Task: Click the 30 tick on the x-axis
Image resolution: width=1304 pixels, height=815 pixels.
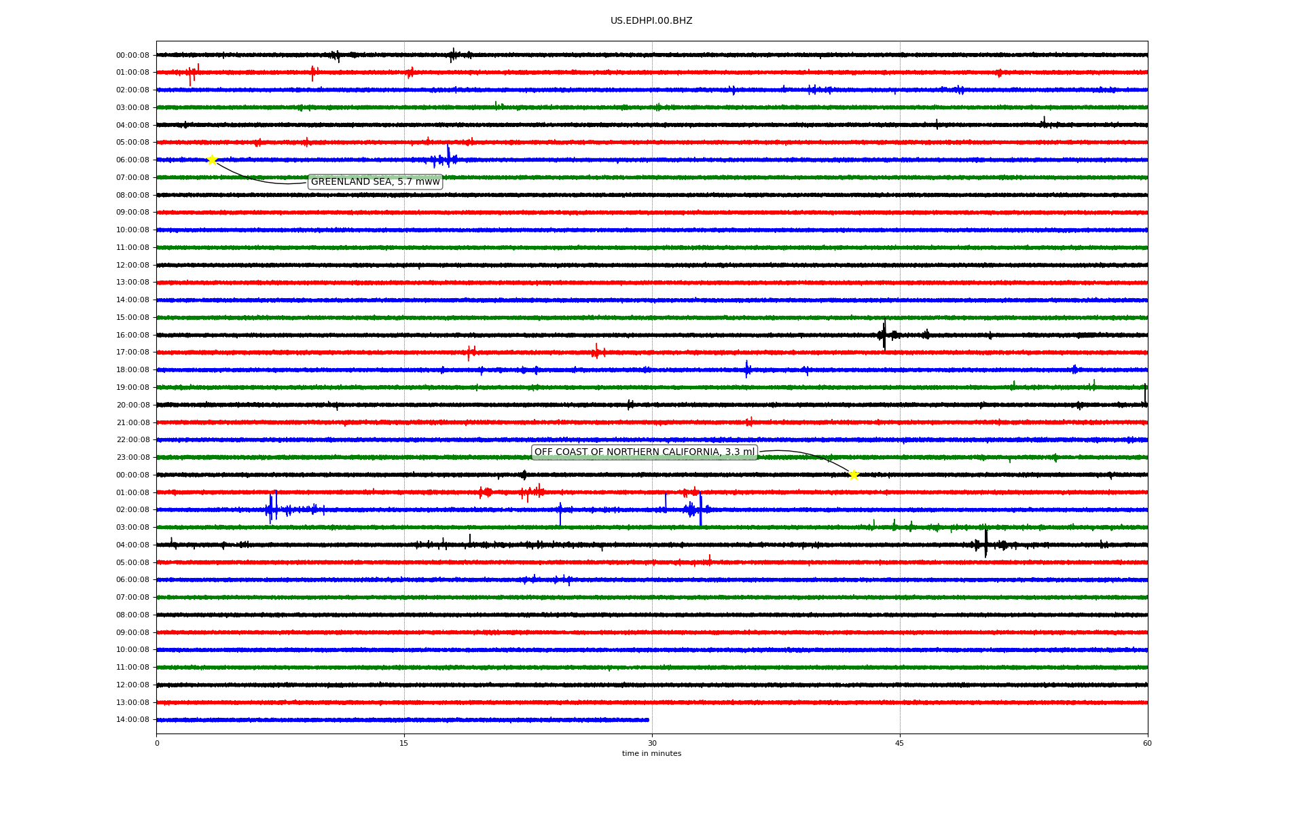Action: point(652,743)
